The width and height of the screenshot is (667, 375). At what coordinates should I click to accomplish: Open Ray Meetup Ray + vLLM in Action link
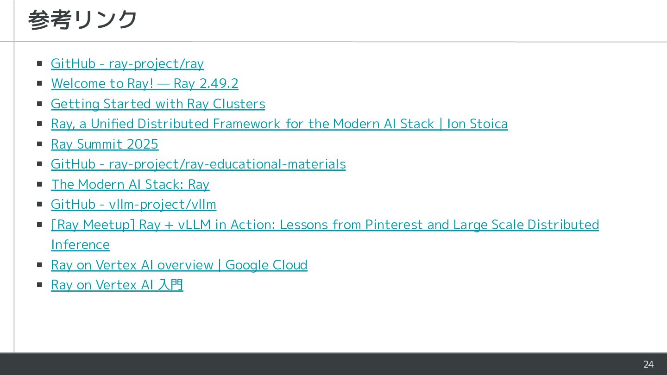(x=325, y=225)
